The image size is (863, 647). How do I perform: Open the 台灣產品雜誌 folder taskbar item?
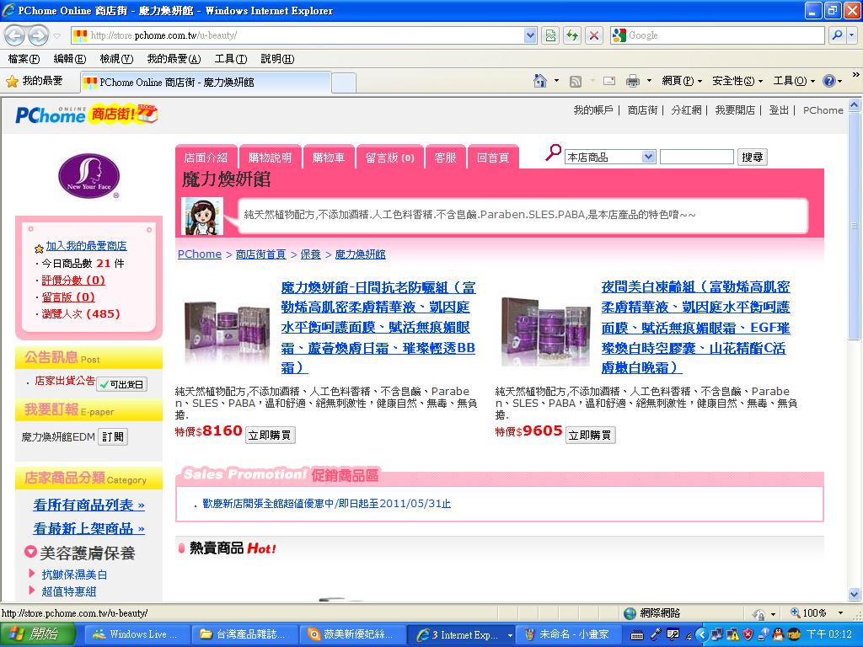[x=244, y=634]
